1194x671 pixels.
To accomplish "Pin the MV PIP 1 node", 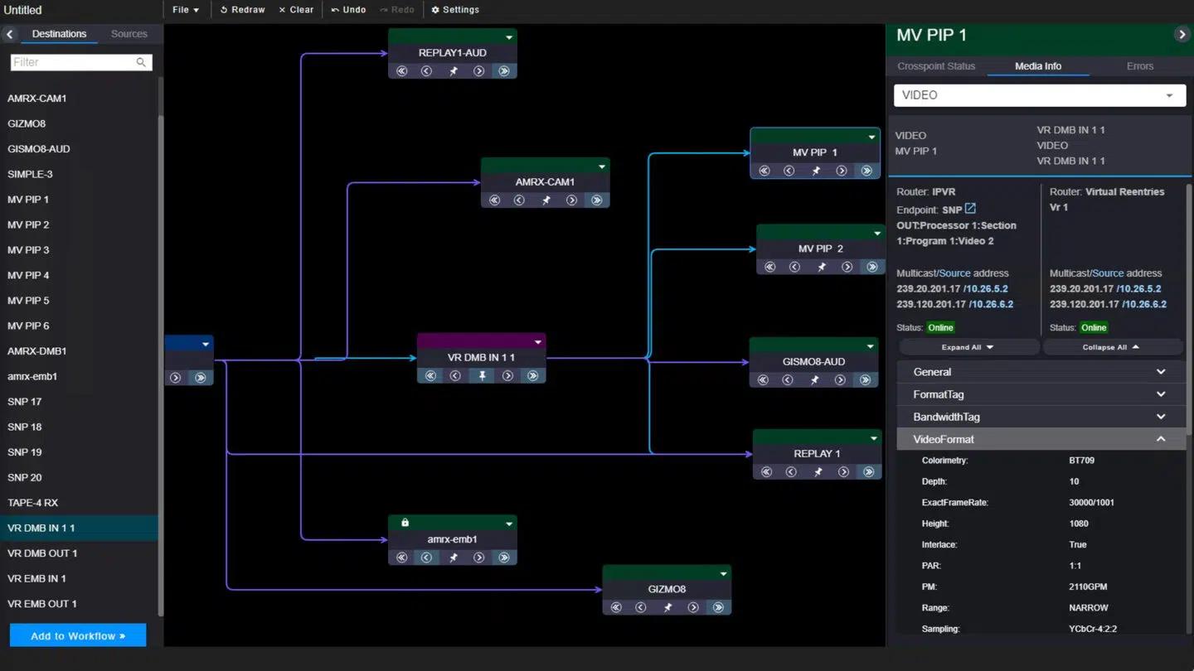I will tap(815, 171).
